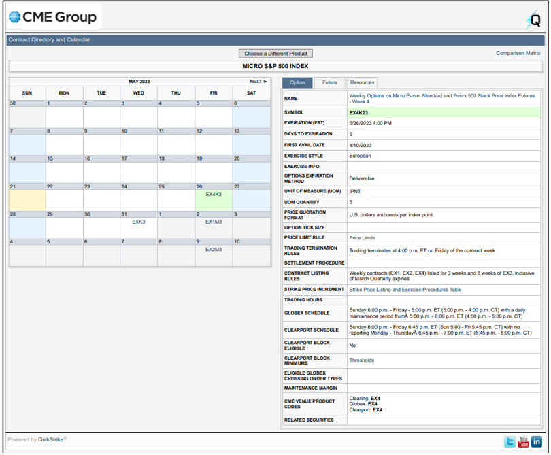Click the MAY 2023 calendar heading

point(139,82)
